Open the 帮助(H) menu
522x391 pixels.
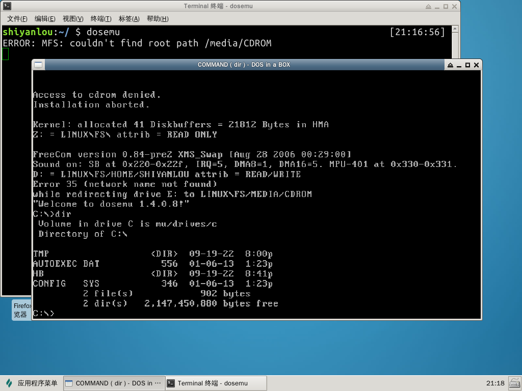coord(158,19)
